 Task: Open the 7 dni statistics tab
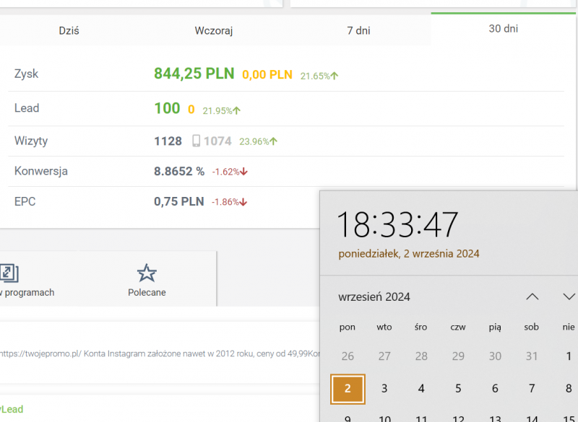(358, 31)
